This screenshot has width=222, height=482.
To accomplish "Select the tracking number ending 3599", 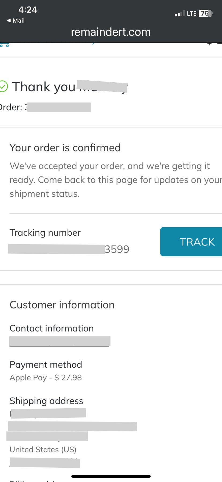I will click(x=69, y=249).
